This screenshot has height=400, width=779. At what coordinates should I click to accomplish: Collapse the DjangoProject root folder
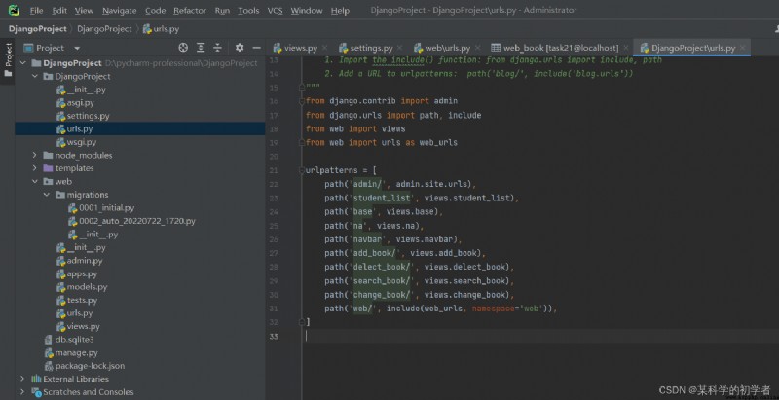pyautogui.click(x=22, y=63)
